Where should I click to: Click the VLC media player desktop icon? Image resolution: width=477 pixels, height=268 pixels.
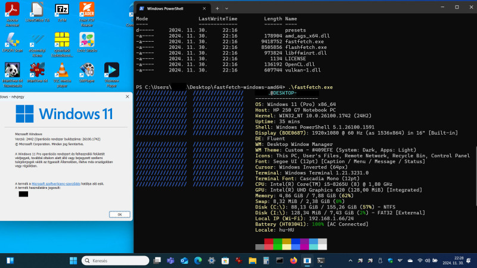(x=62, y=75)
